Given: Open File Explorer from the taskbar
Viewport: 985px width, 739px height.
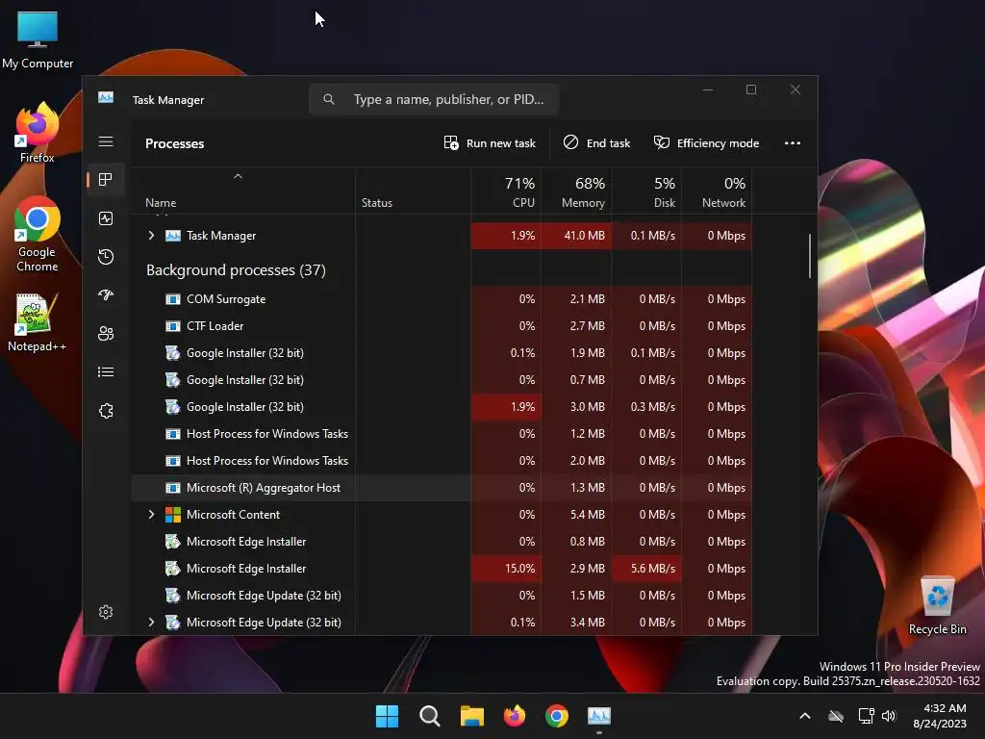Looking at the screenshot, I should [471, 716].
